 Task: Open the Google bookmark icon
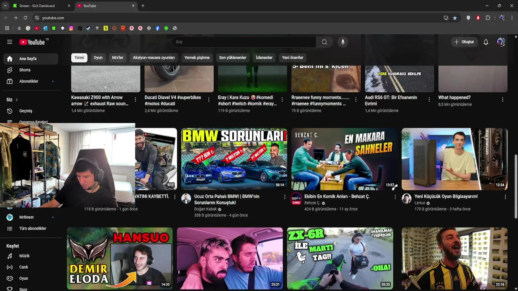click(28, 28)
